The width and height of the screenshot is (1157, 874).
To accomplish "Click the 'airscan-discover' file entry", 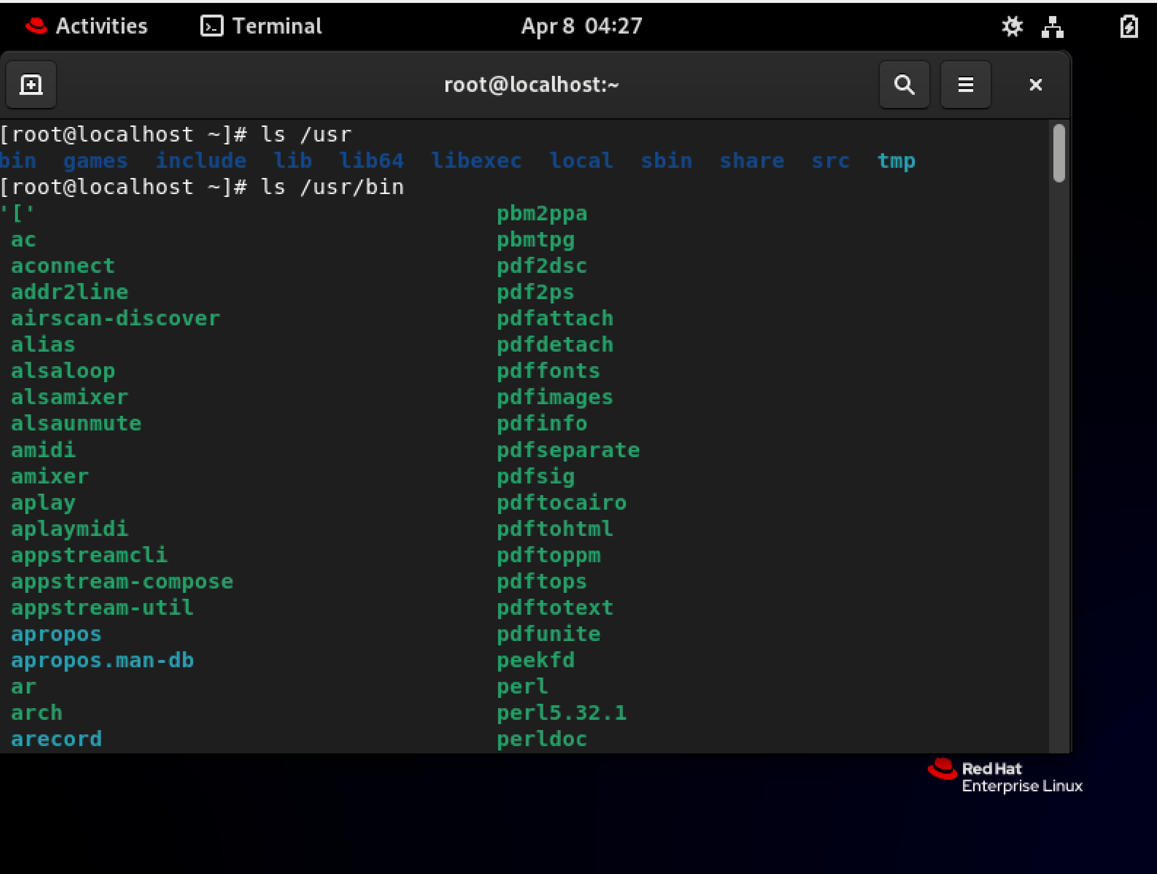I will coord(116,319).
